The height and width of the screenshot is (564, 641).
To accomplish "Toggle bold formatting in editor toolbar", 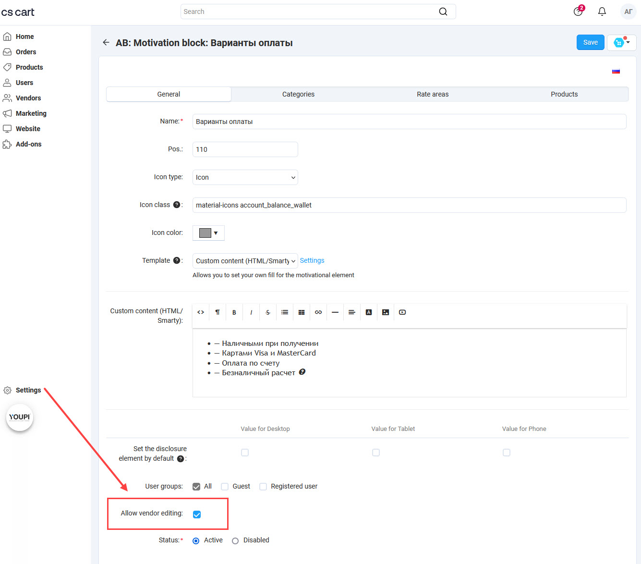I will [x=234, y=312].
